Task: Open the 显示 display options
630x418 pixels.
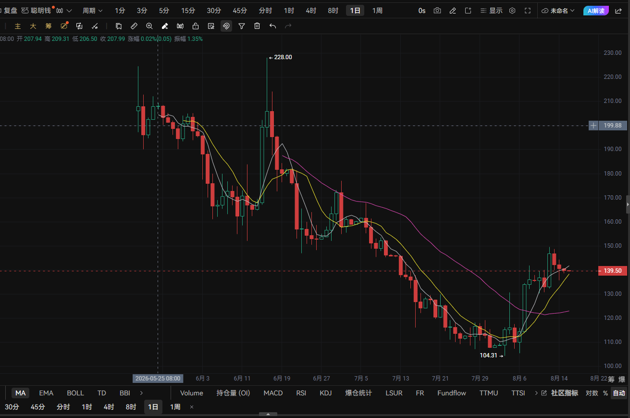Action: pyautogui.click(x=491, y=11)
